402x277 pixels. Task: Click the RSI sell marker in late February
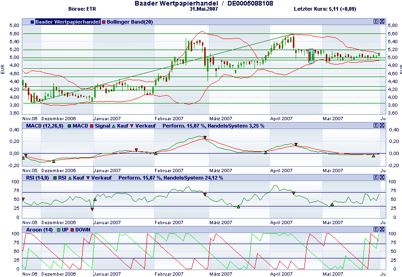point(205,195)
